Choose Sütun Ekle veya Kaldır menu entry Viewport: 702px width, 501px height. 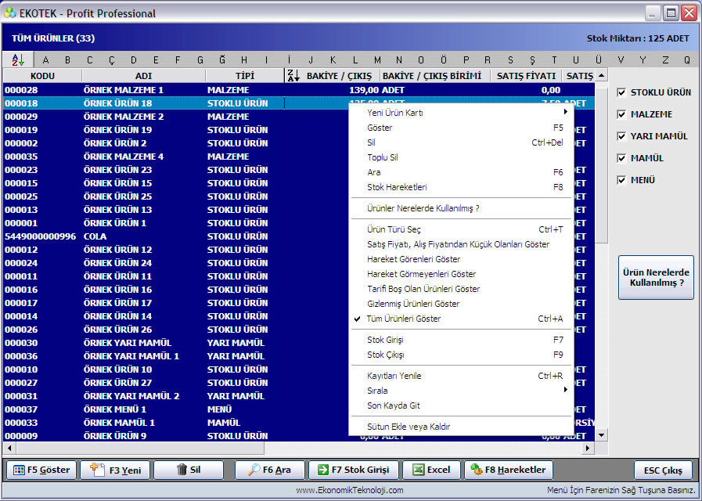[x=461, y=427]
